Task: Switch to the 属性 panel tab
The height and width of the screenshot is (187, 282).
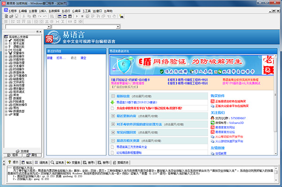Action: point(31,155)
